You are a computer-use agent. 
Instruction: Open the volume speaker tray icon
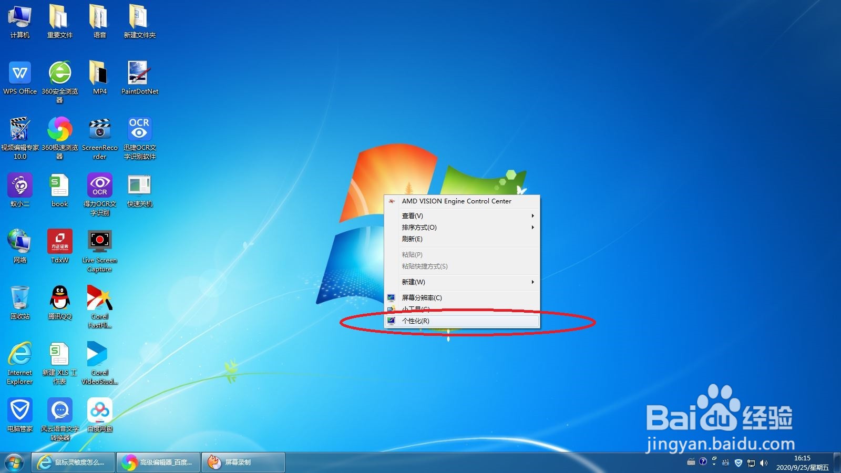click(764, 463)
